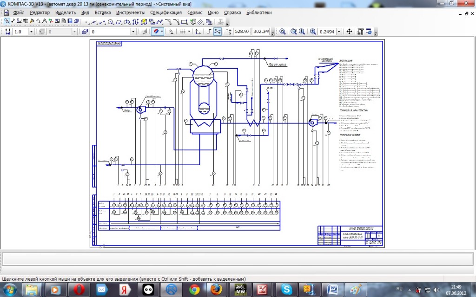The image size is (476, 297).
Task: Click the volume speaker tray icon
Action: pyautogui.click(x=437, y=290)
